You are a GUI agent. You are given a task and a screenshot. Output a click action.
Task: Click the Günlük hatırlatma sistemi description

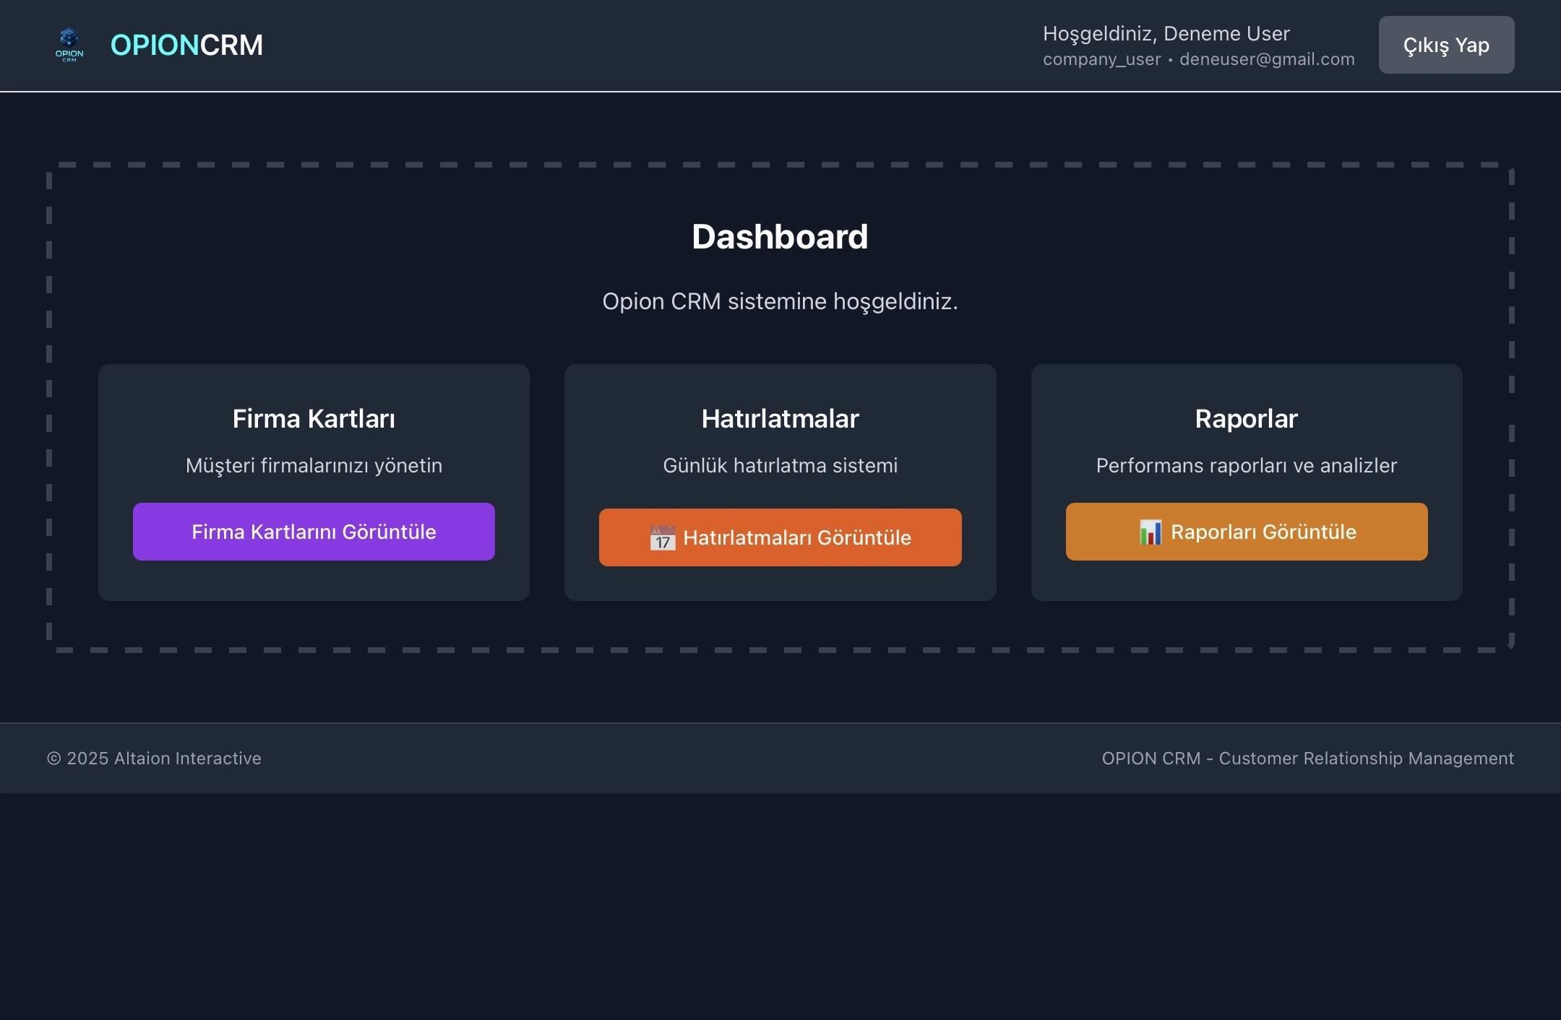780,465
